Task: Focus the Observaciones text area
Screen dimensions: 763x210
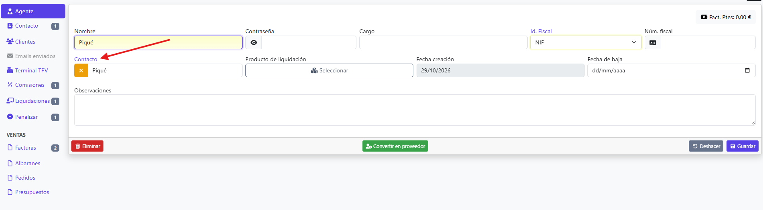Action: (415, 110)
